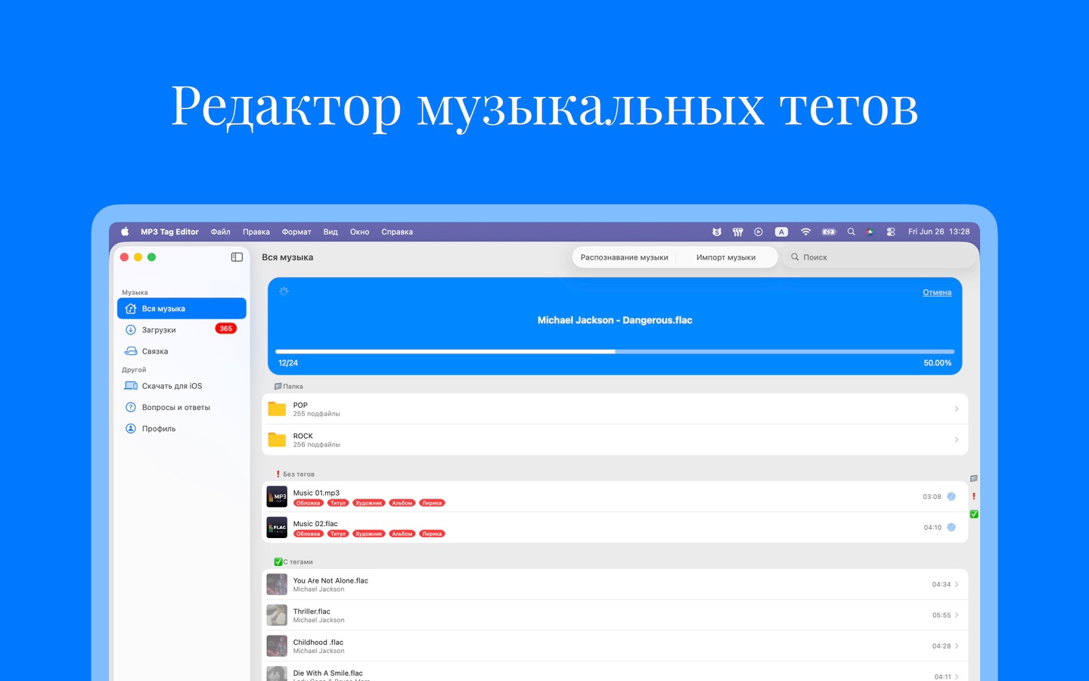Click the house icon beside Вся музыка
Image resolution: width=1089 pixels, height=681 pixels.
131,309
